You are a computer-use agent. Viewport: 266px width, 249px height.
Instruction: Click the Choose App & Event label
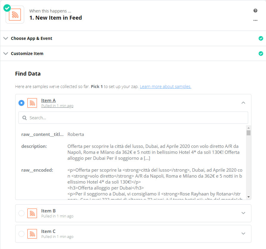click(32, 38)
